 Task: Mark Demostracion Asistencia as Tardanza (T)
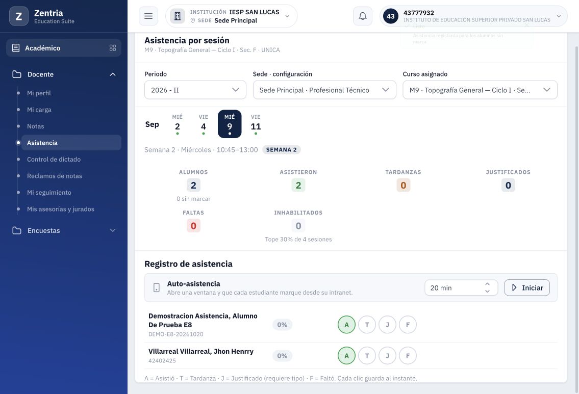[x=367, y=325]
